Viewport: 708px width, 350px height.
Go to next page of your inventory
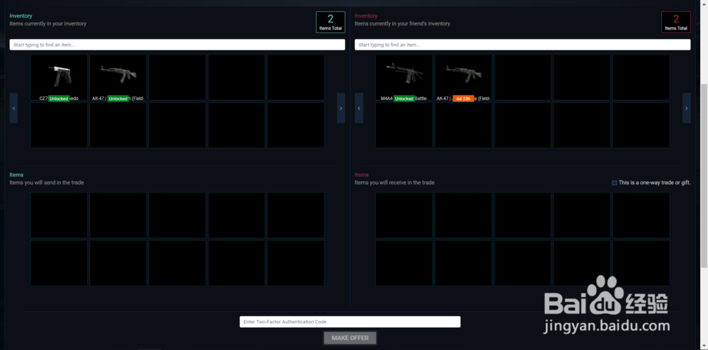341,108
